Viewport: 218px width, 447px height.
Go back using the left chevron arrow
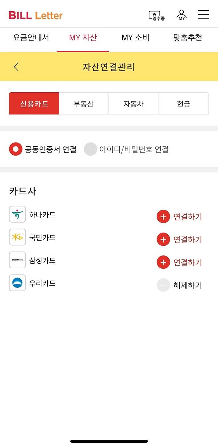click(x=16, y=67)
